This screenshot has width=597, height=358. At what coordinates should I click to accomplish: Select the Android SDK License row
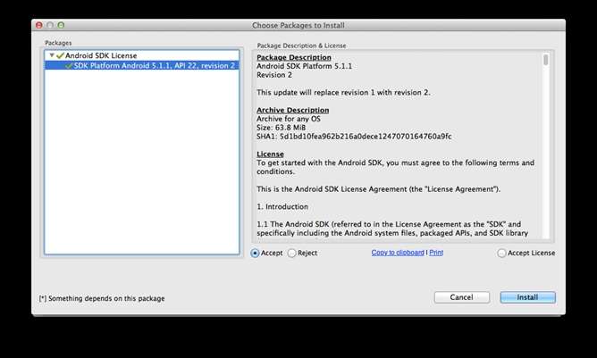(x=141, y=55)
